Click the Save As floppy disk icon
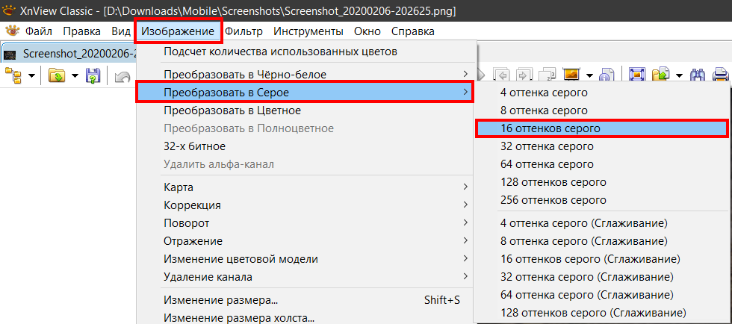The image size is (732, 324). pos(93,75)
